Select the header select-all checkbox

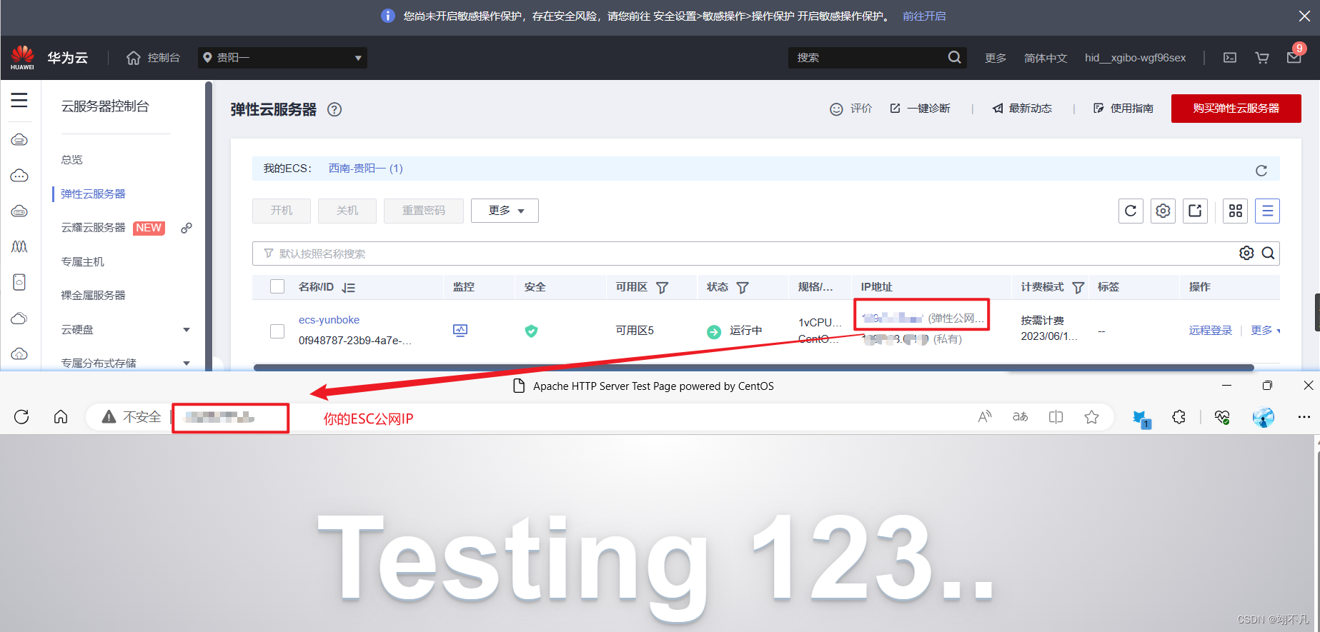click(277, 286)
